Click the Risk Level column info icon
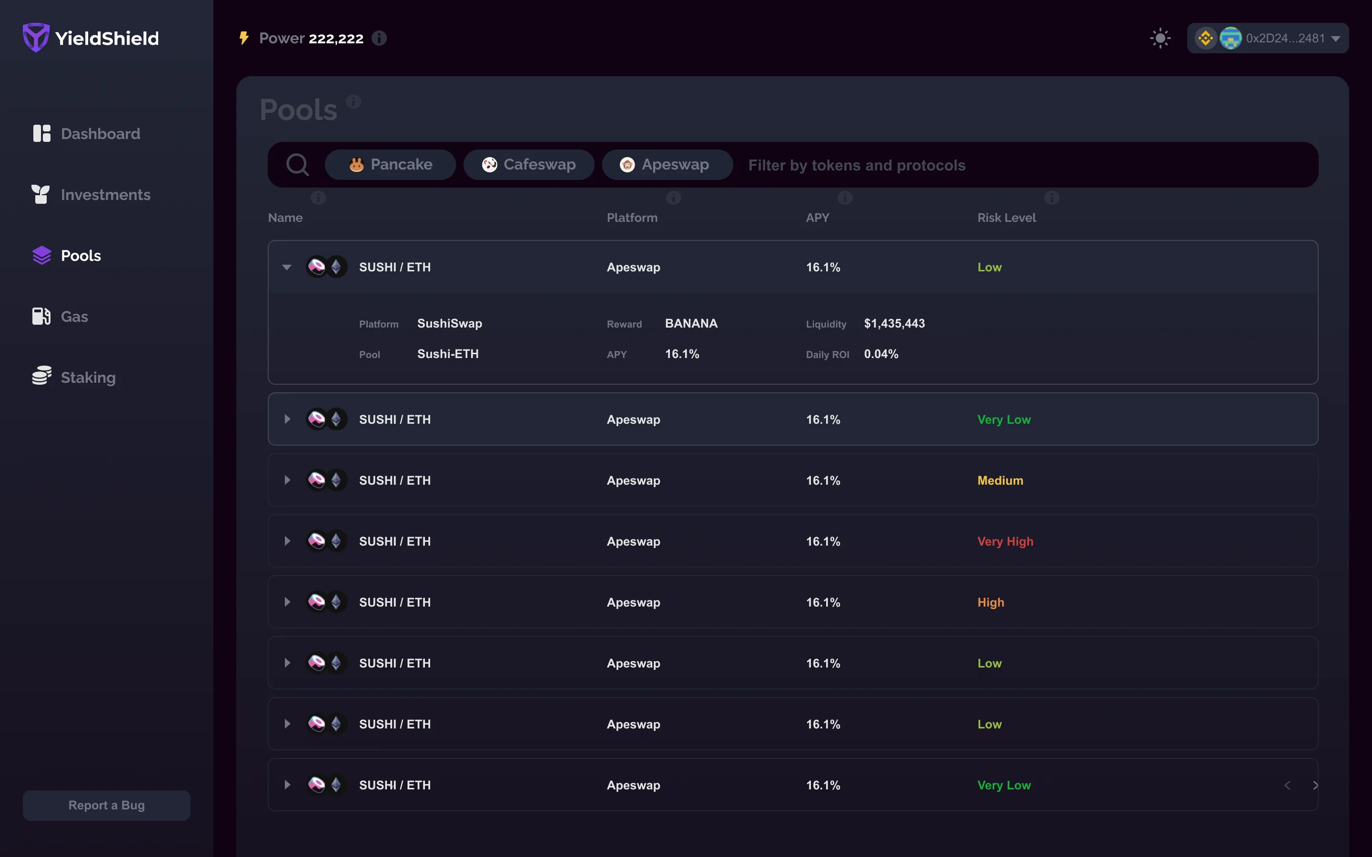 pos(1052,198)
